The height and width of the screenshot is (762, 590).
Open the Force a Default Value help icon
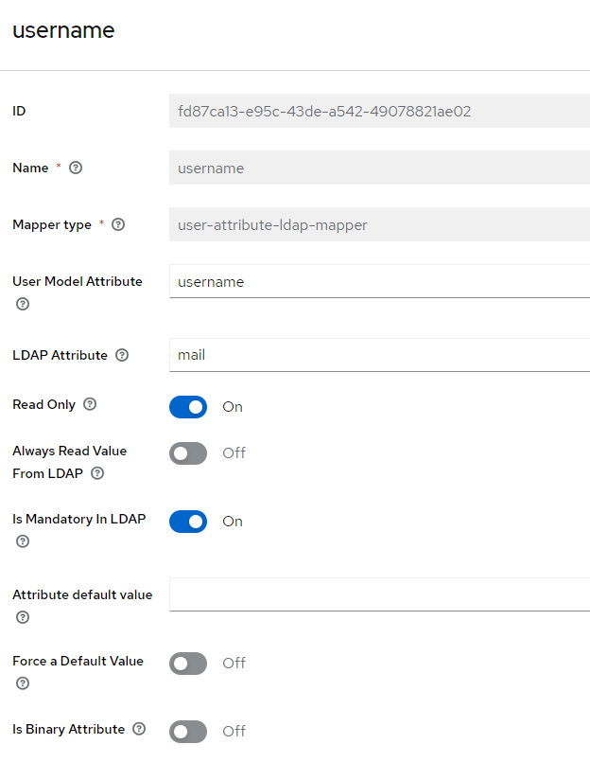pos(23,683)
